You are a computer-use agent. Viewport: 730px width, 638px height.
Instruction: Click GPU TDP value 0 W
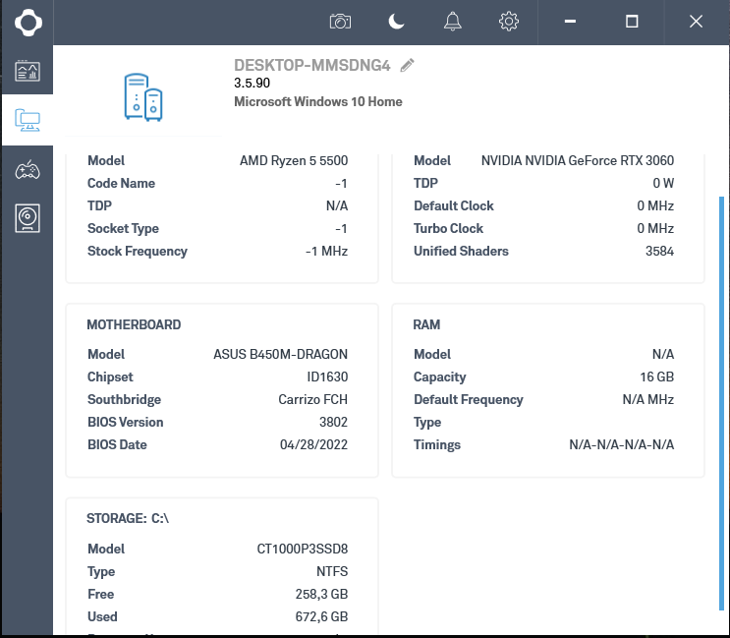click(x=663, y=183)
